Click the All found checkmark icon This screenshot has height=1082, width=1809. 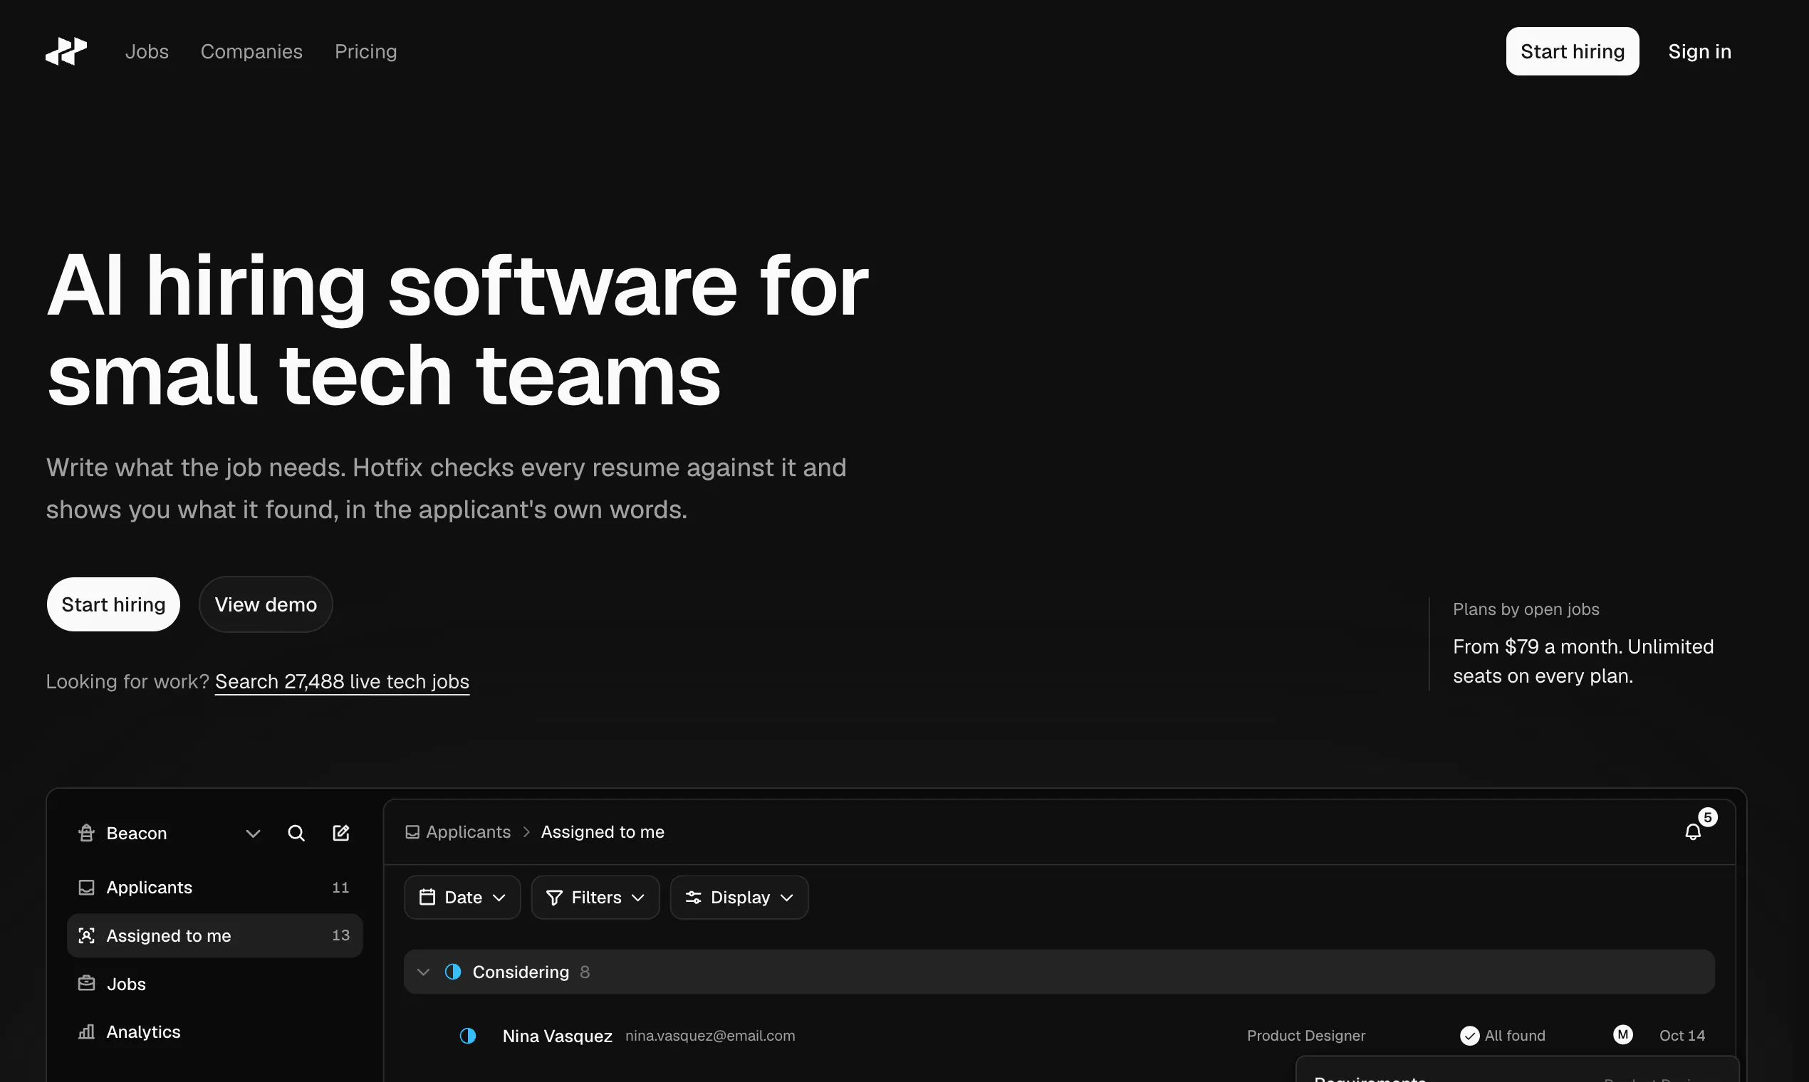(x=1469, y=1035)
